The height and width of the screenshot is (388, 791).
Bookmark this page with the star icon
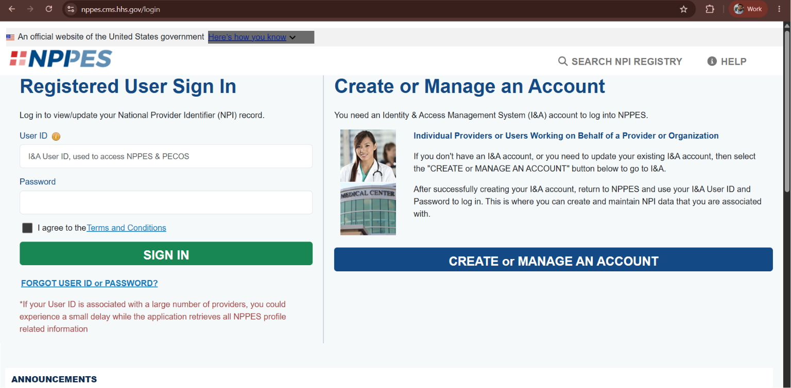point(683,9)
